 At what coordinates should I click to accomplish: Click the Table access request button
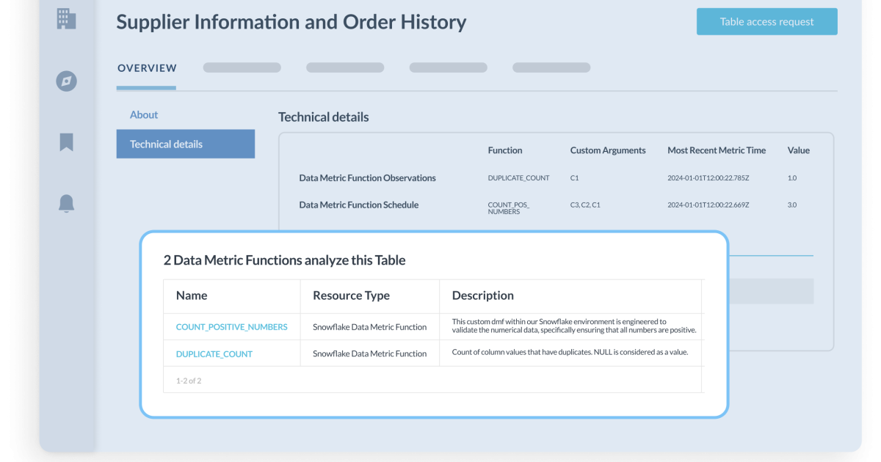tap(766, 22)
